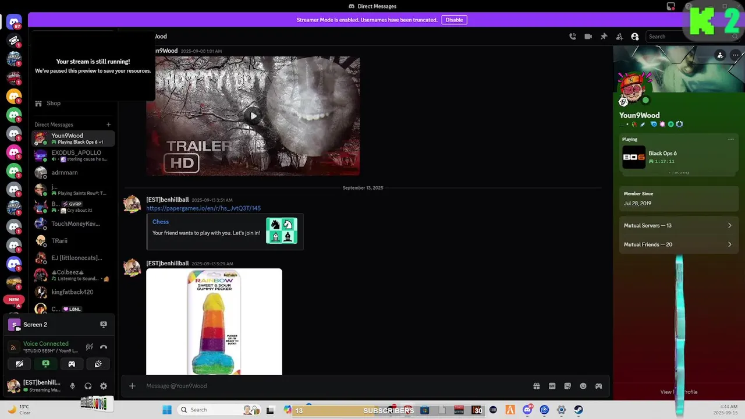The image size is (745, 419).
Task: Add friends to this DM
Action: 619,36
